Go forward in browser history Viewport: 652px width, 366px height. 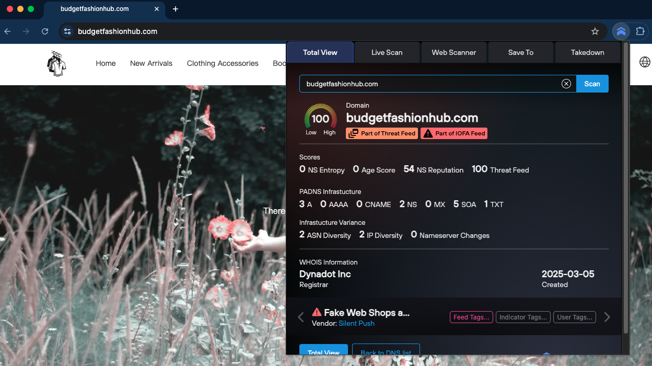[x=26, y=31]
